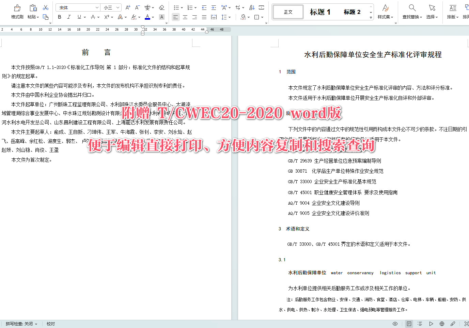The height and width of the screenshot is (328, 469).
Task: Select the format painter (格式刷) tool
Action: click(x=17, y=10)
